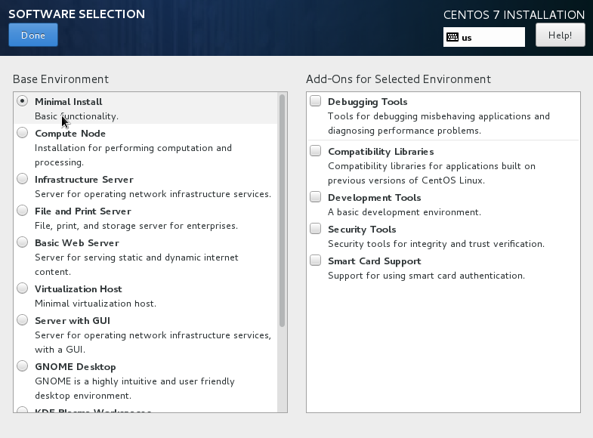The height and width of the screenshot is (438, 593).
Task: Click the 'Development Tools' title text
Action: (375, 198)
